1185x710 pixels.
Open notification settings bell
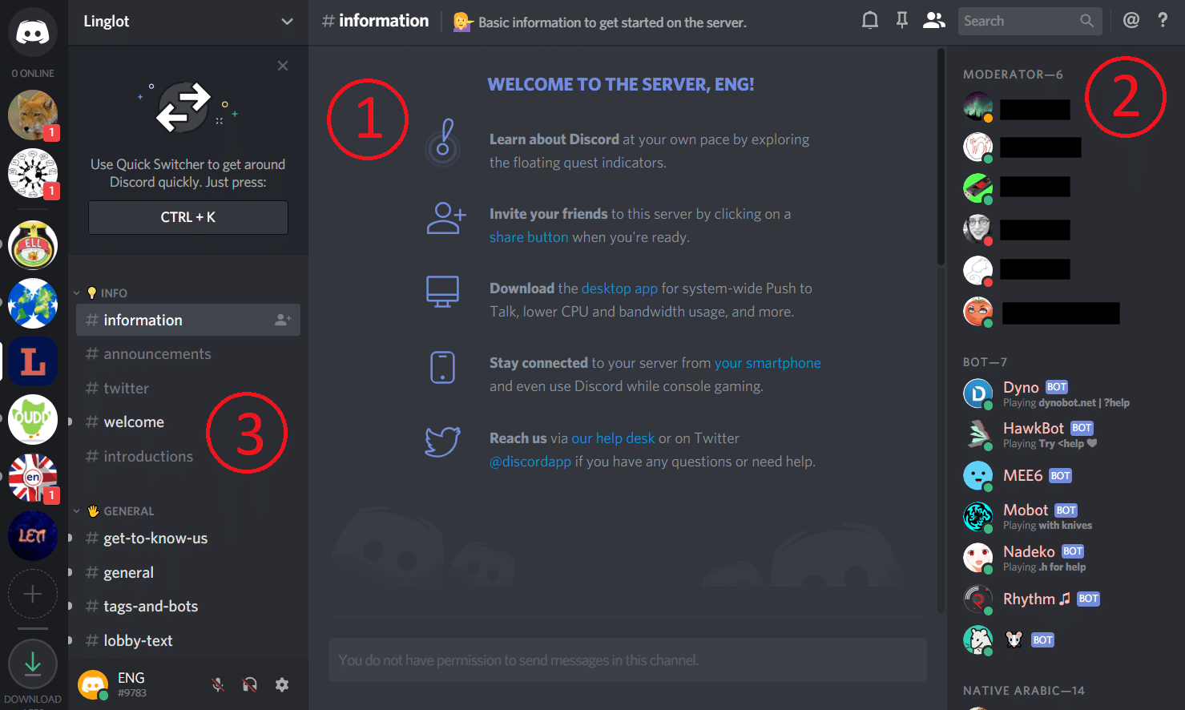tap(869, 20)
